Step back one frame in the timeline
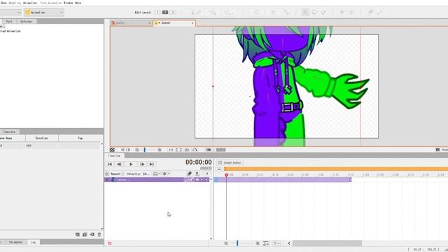448x252 pixels. tap(120, 164)
